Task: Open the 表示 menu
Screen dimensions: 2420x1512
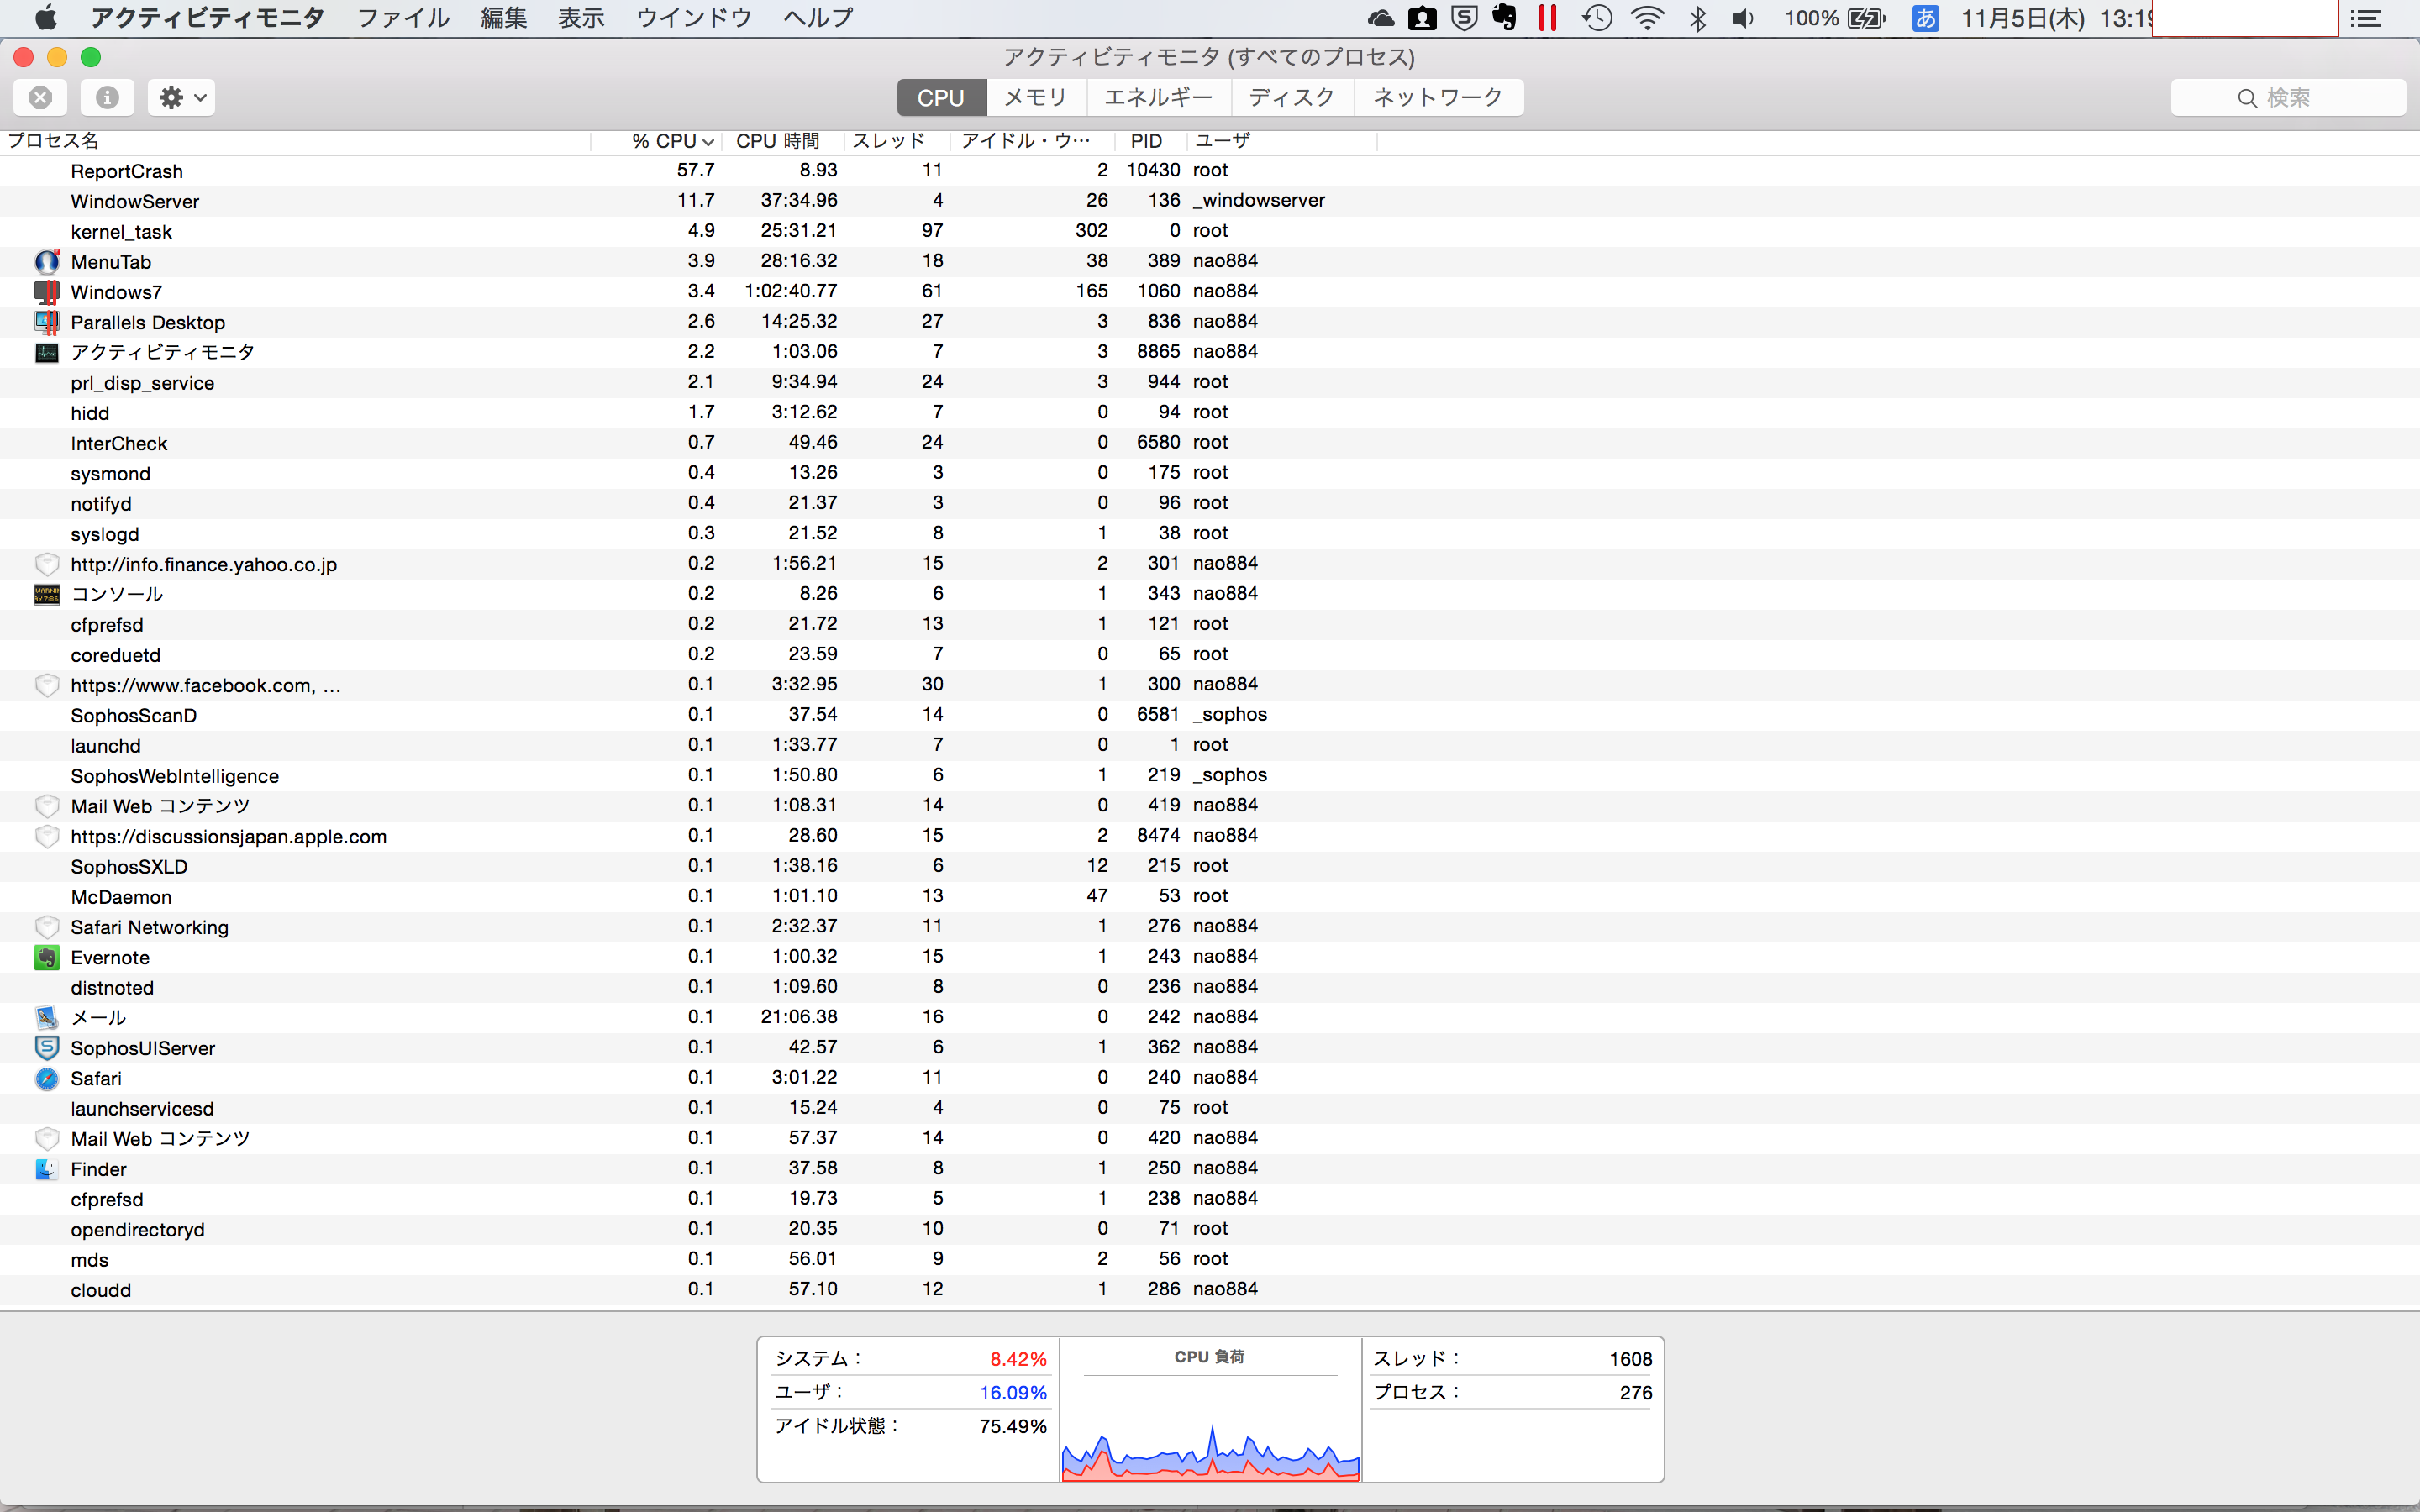Action: pyautogui.click(x=581, y=17)
